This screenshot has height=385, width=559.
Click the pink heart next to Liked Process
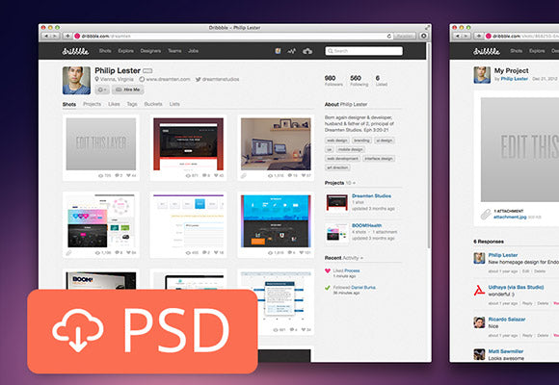(x=328, y=270)
